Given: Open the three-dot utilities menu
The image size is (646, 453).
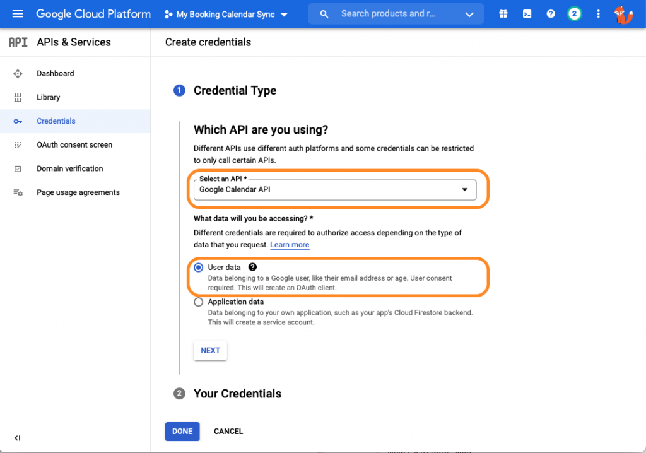Looking at the screenshot, I should (x=598, y=14).
